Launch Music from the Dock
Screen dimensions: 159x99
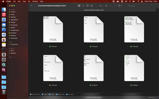point(4,15)
